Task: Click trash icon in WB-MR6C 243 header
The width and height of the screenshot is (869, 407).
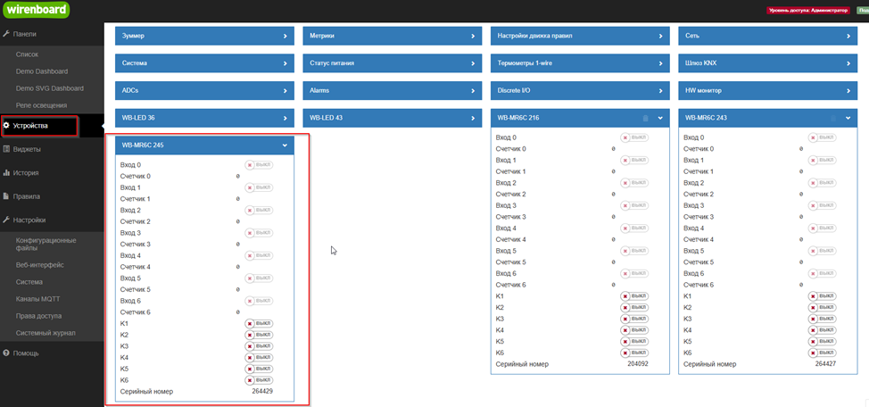Action: point(832,118)
